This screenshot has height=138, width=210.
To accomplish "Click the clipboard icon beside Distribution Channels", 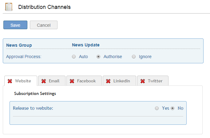I will pyautogui.click(x=9, y=7).
